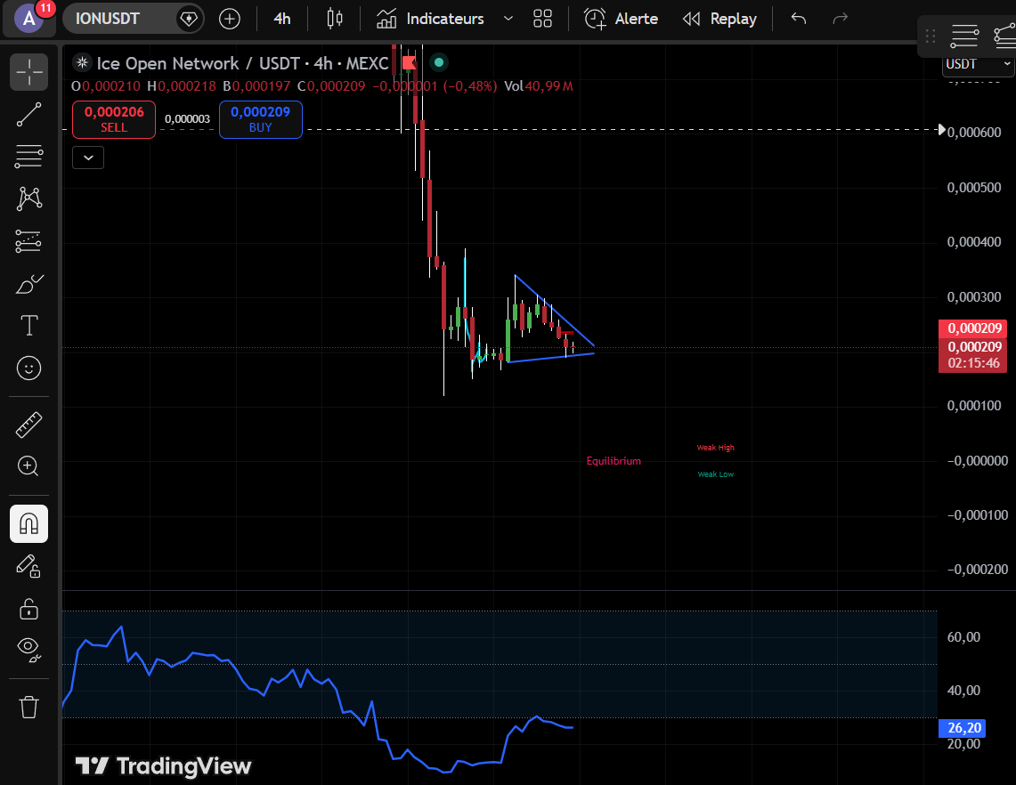Delete drawings with the trash icon
Viewport: 1016px width, 785px height.
point(28,707)
